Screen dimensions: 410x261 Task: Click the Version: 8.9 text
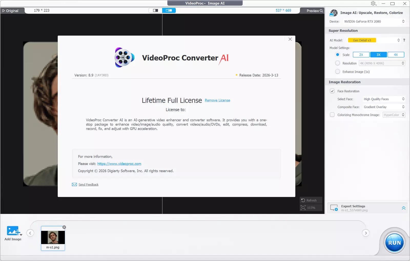(x=84, y=75)
